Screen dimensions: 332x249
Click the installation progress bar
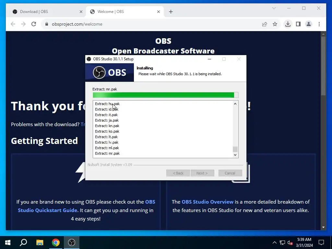(166, 95)
